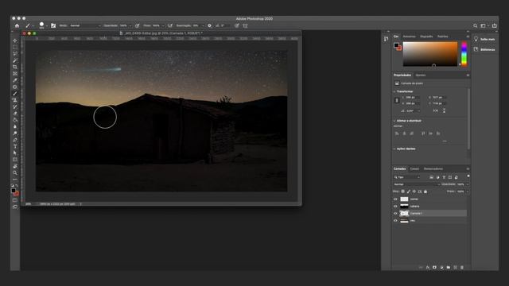The width and height of the screenshot is (509, 286).
Task: Toggle link width and height proportions
Action: coord(397,101)
